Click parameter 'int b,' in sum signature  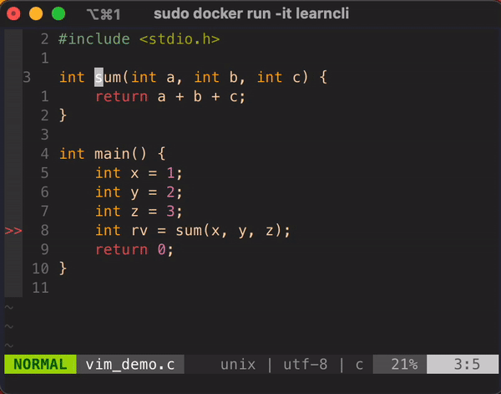[x=220, y=78]
